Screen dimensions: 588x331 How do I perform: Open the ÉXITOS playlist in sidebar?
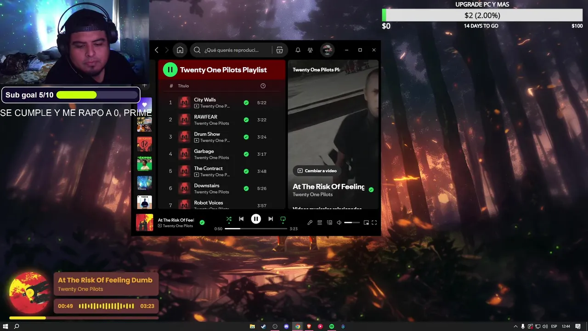coord(145,163)
